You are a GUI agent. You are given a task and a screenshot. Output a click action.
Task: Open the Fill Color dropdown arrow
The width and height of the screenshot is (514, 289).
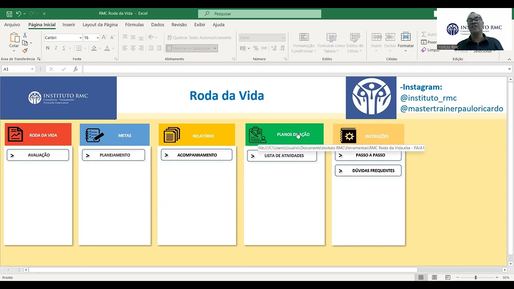[x=100, y=49]
